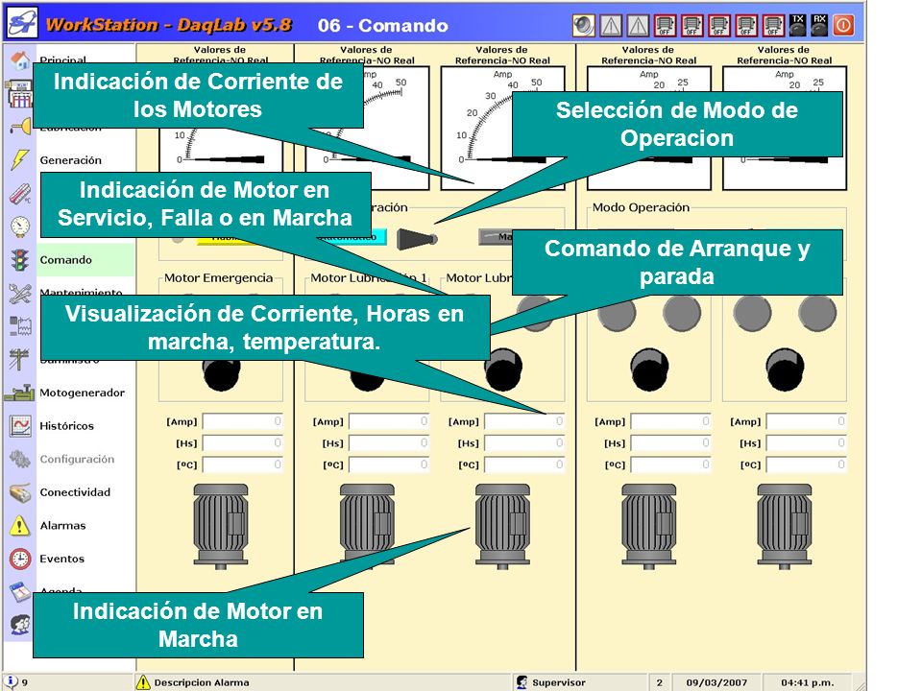Open Principal via the house icon
Screen dimensions: 922x691
click(x=20, y=60)
